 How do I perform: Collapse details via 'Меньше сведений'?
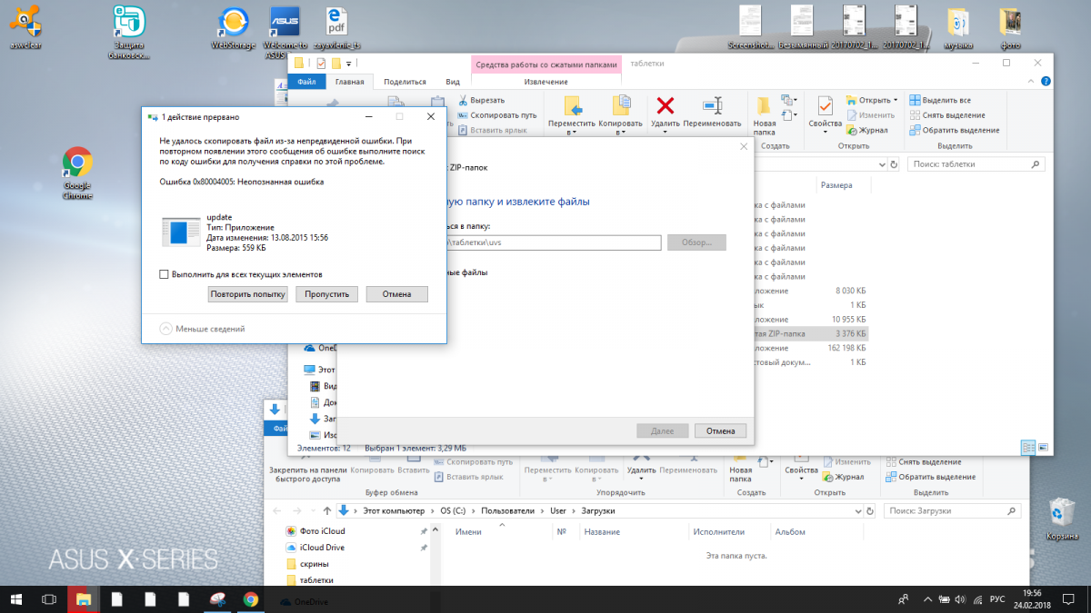167,329
